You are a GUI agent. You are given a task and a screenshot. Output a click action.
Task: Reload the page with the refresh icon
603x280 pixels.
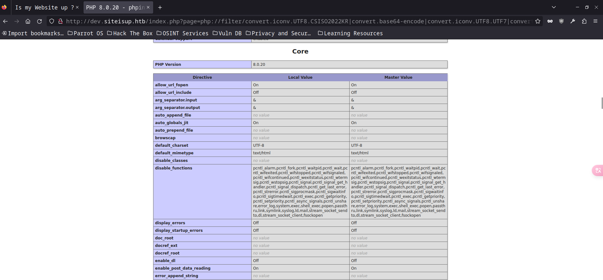pyautogui.click(x=39, y=21)
